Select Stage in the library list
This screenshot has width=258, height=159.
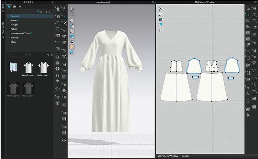[13, 42]
